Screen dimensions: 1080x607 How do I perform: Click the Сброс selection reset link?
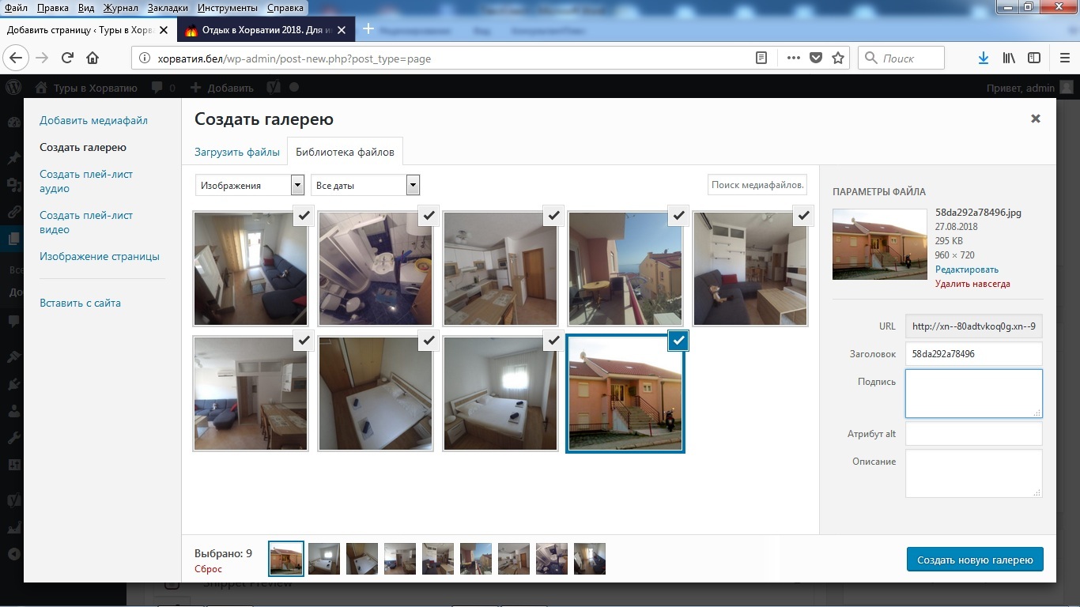[x=208, y=569]
